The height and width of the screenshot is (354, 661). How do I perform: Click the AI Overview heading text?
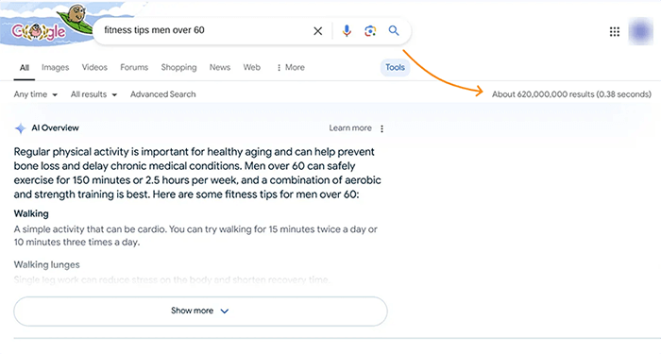(55, 128)
